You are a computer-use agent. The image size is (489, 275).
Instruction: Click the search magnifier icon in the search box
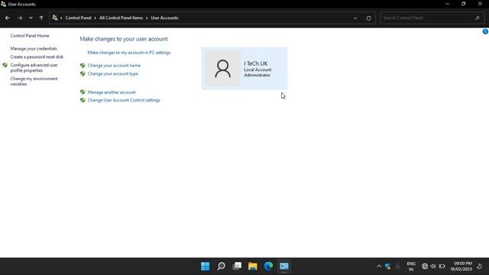click(x=478, y=18)
